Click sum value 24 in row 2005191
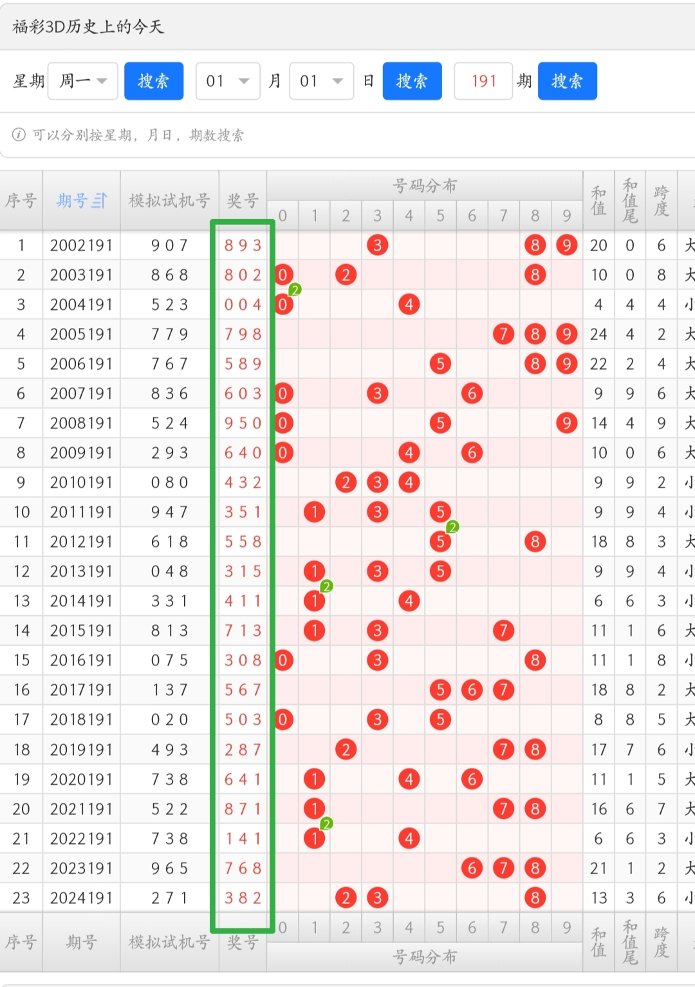Image resolution: width=695 pixels, height=987 pixels. click(598, 334)
